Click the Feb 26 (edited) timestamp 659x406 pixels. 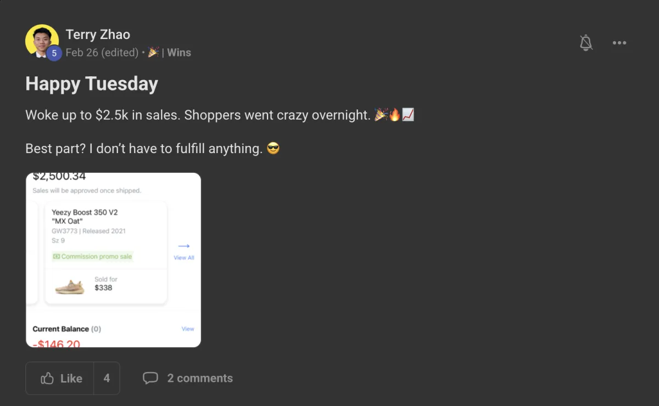tap(102, 53)
